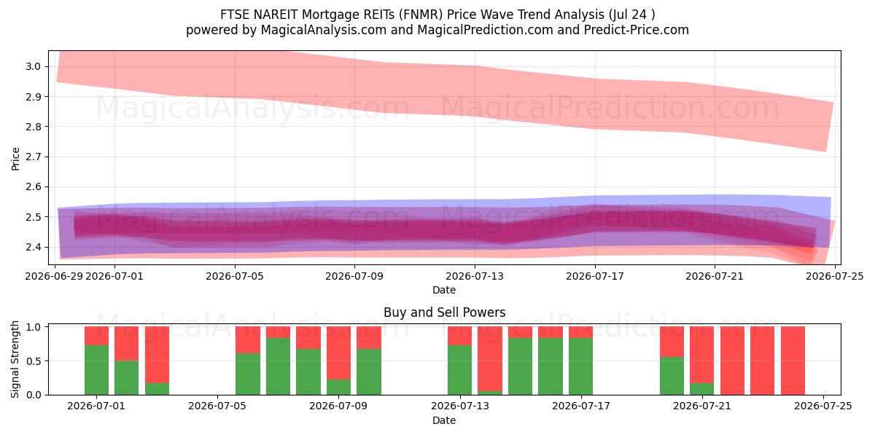Click the chart title mentioning FNMR

[437, 15]
